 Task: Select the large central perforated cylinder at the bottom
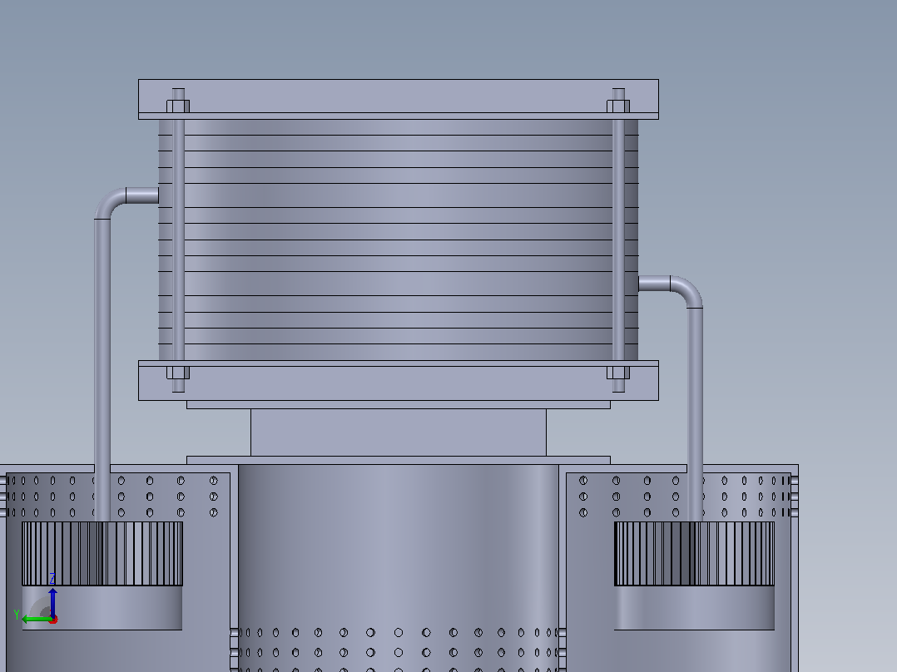click(398, 568)
